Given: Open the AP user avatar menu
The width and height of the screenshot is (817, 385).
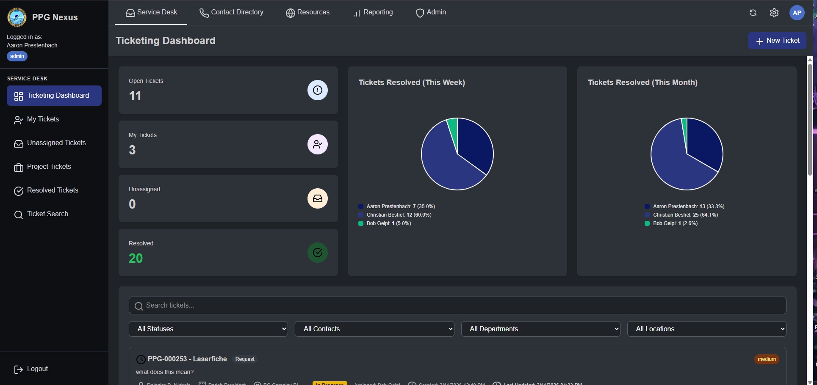Looking at the screenshot, I should [x=797, y=13].
